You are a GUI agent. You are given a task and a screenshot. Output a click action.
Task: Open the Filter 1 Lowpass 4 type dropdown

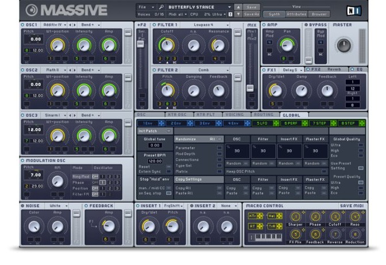tap(205, 25)
